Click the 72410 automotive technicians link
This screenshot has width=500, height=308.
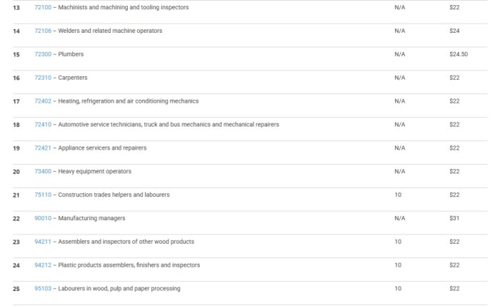click(42, 125)
